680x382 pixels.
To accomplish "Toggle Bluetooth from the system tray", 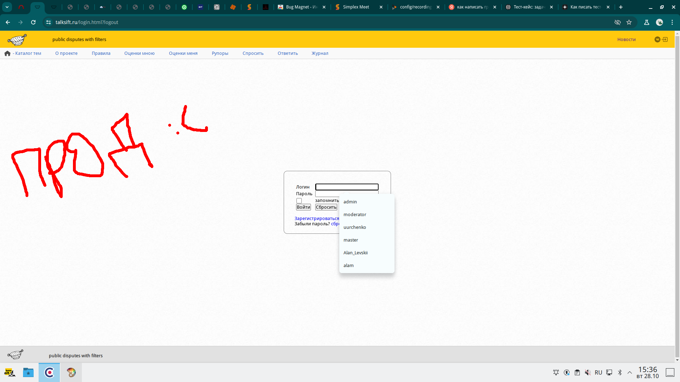I will tap(620, 372).
